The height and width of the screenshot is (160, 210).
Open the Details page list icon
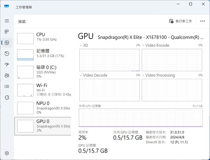(7, 86)
